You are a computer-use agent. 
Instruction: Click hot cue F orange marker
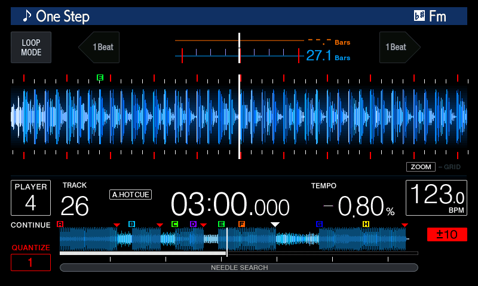(241, 224)
